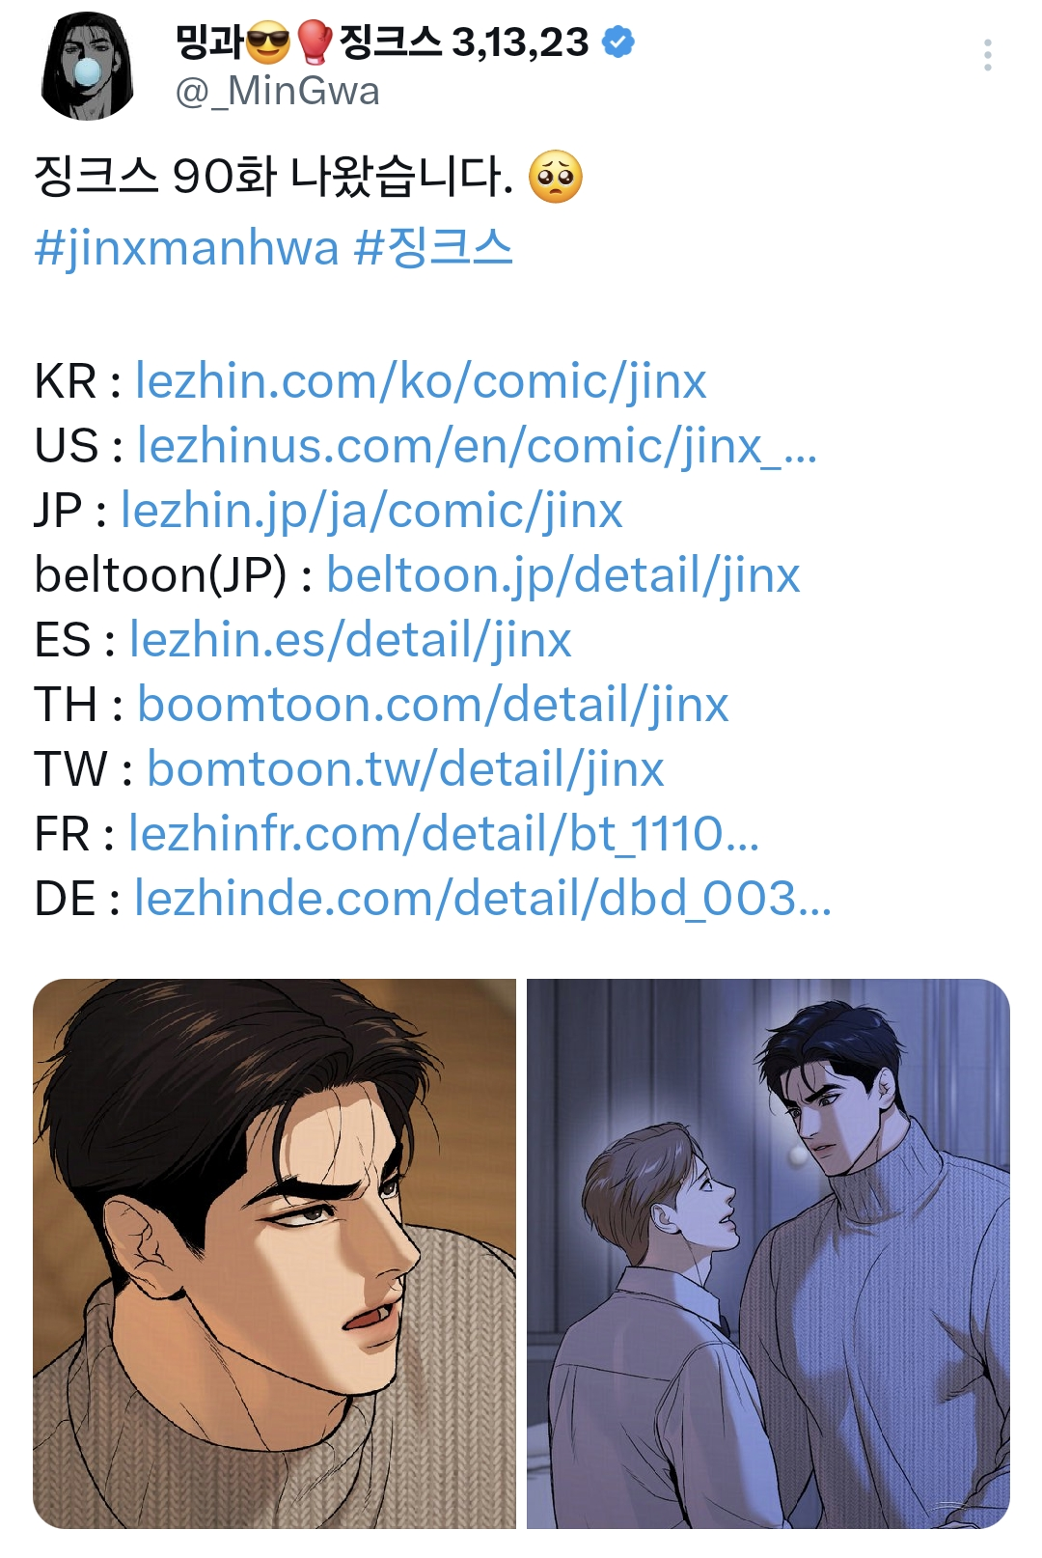Open the #징크스 hashtag
This screenshot has width=1042, height=1558.
coord(433,247)
